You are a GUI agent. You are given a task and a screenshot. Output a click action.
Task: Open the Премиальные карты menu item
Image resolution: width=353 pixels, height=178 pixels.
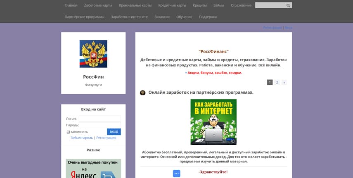pos(135,5)
